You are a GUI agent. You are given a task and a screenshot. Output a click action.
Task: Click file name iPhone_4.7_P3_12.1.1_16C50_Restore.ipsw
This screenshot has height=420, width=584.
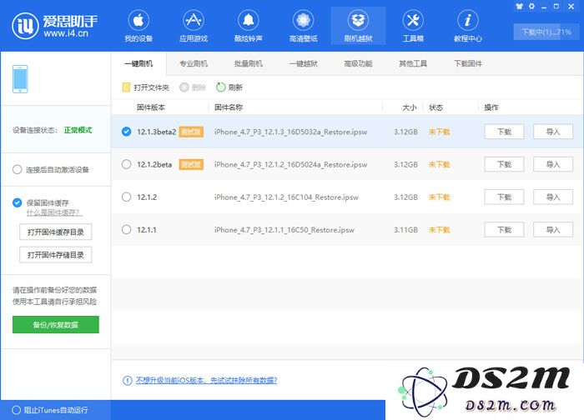pyautogui.click(x=284, y=229)
